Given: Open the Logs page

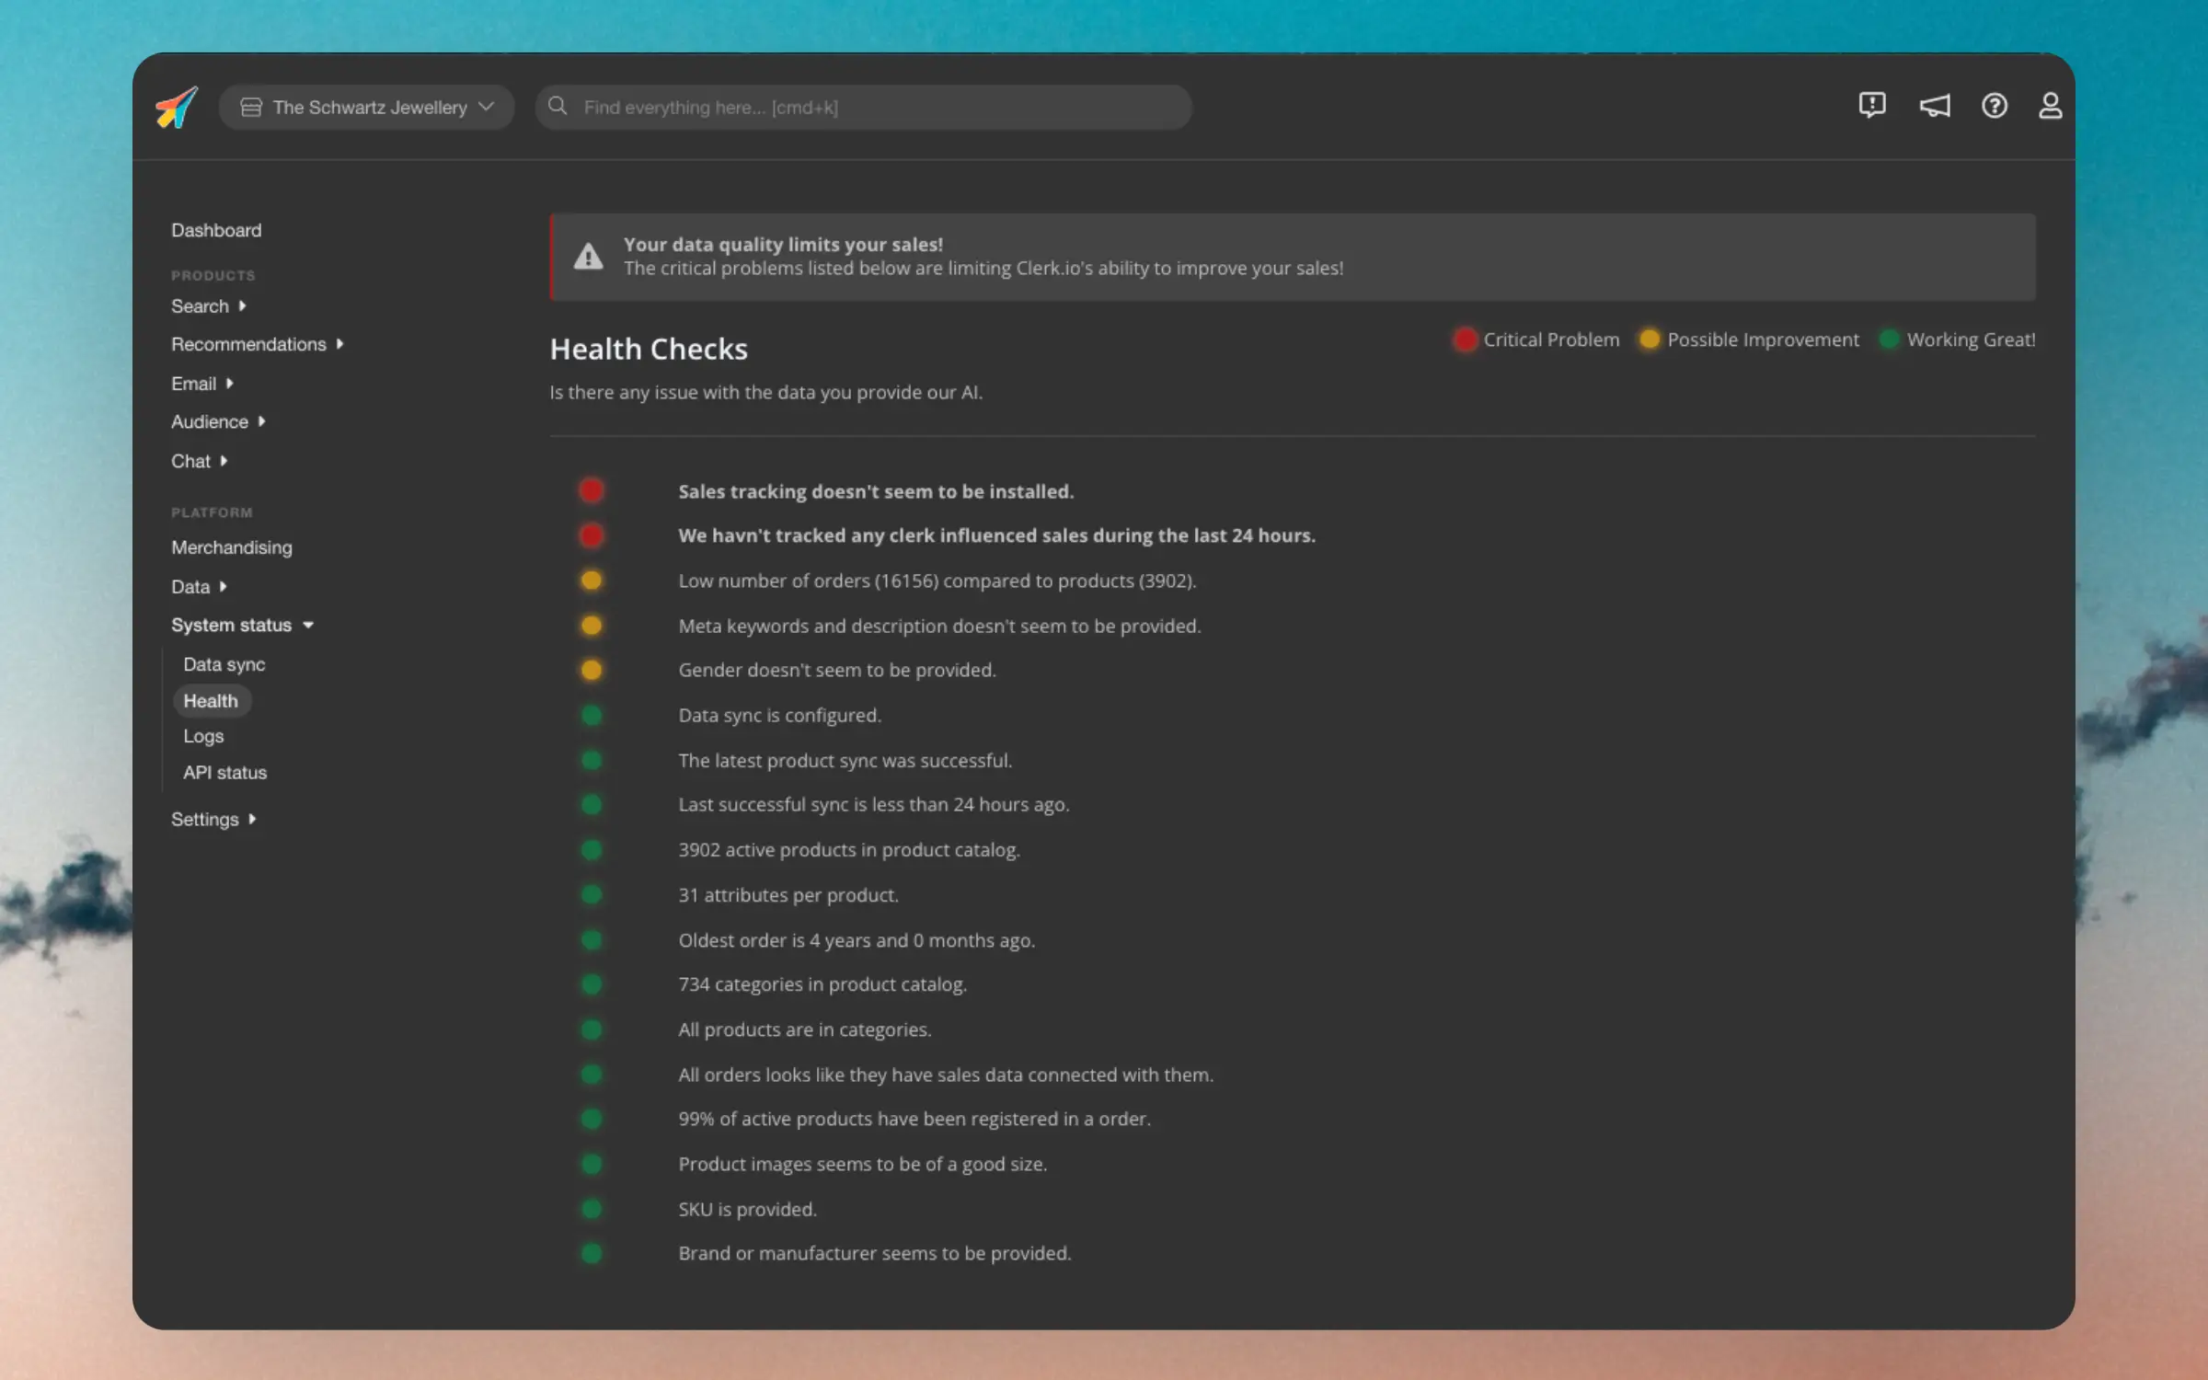Looking at the screenshot, I should click(x=203, y=734).
